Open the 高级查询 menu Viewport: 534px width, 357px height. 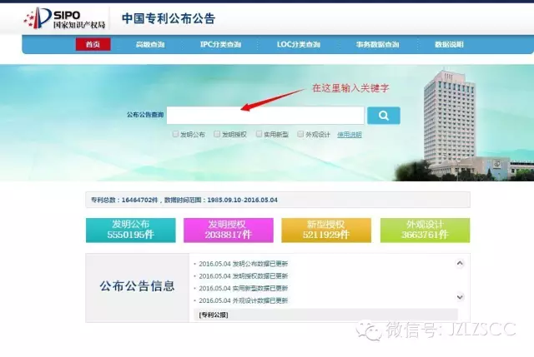click(151, 45)
